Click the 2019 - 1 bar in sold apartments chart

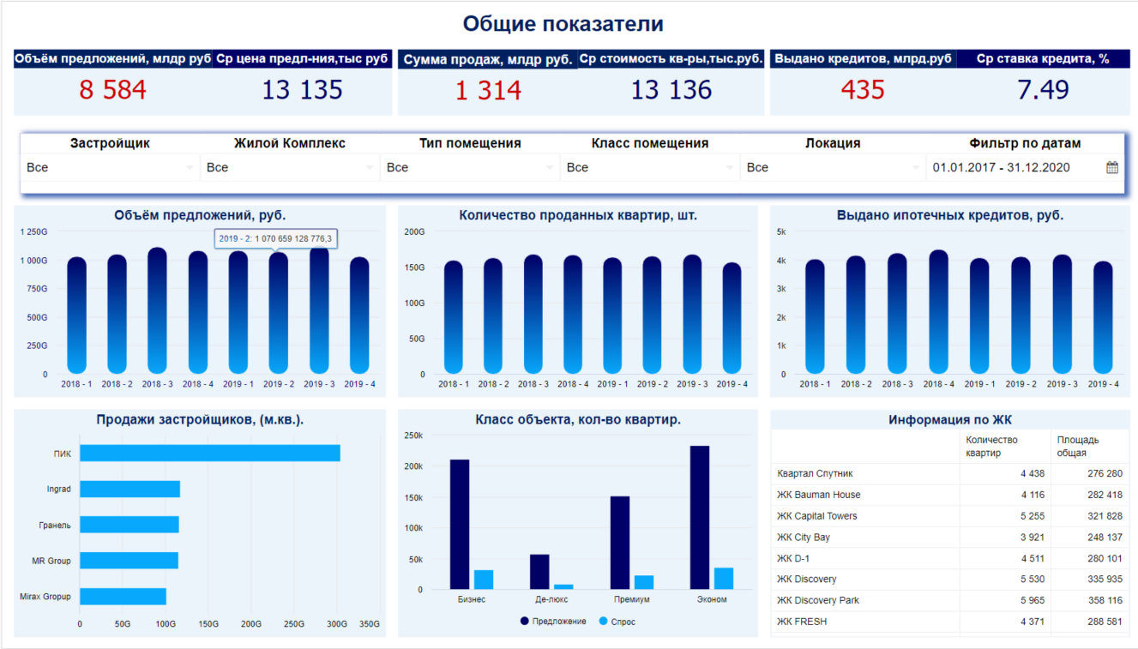point(612,316)
